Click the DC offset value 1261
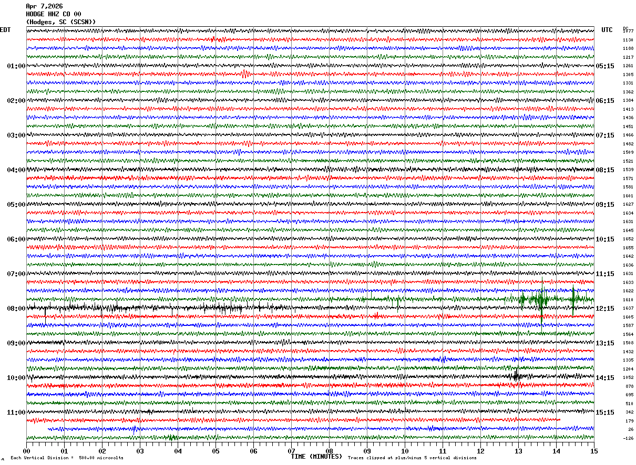 628,66
